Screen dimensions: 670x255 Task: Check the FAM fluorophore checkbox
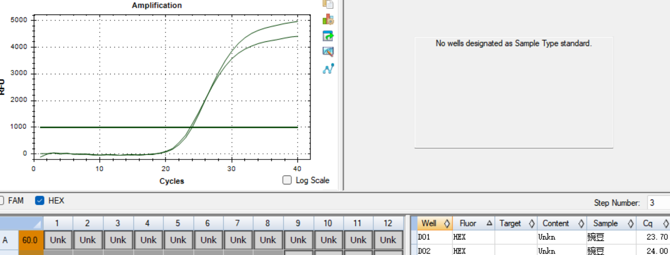pyautogui.click(x=1, y=200)
